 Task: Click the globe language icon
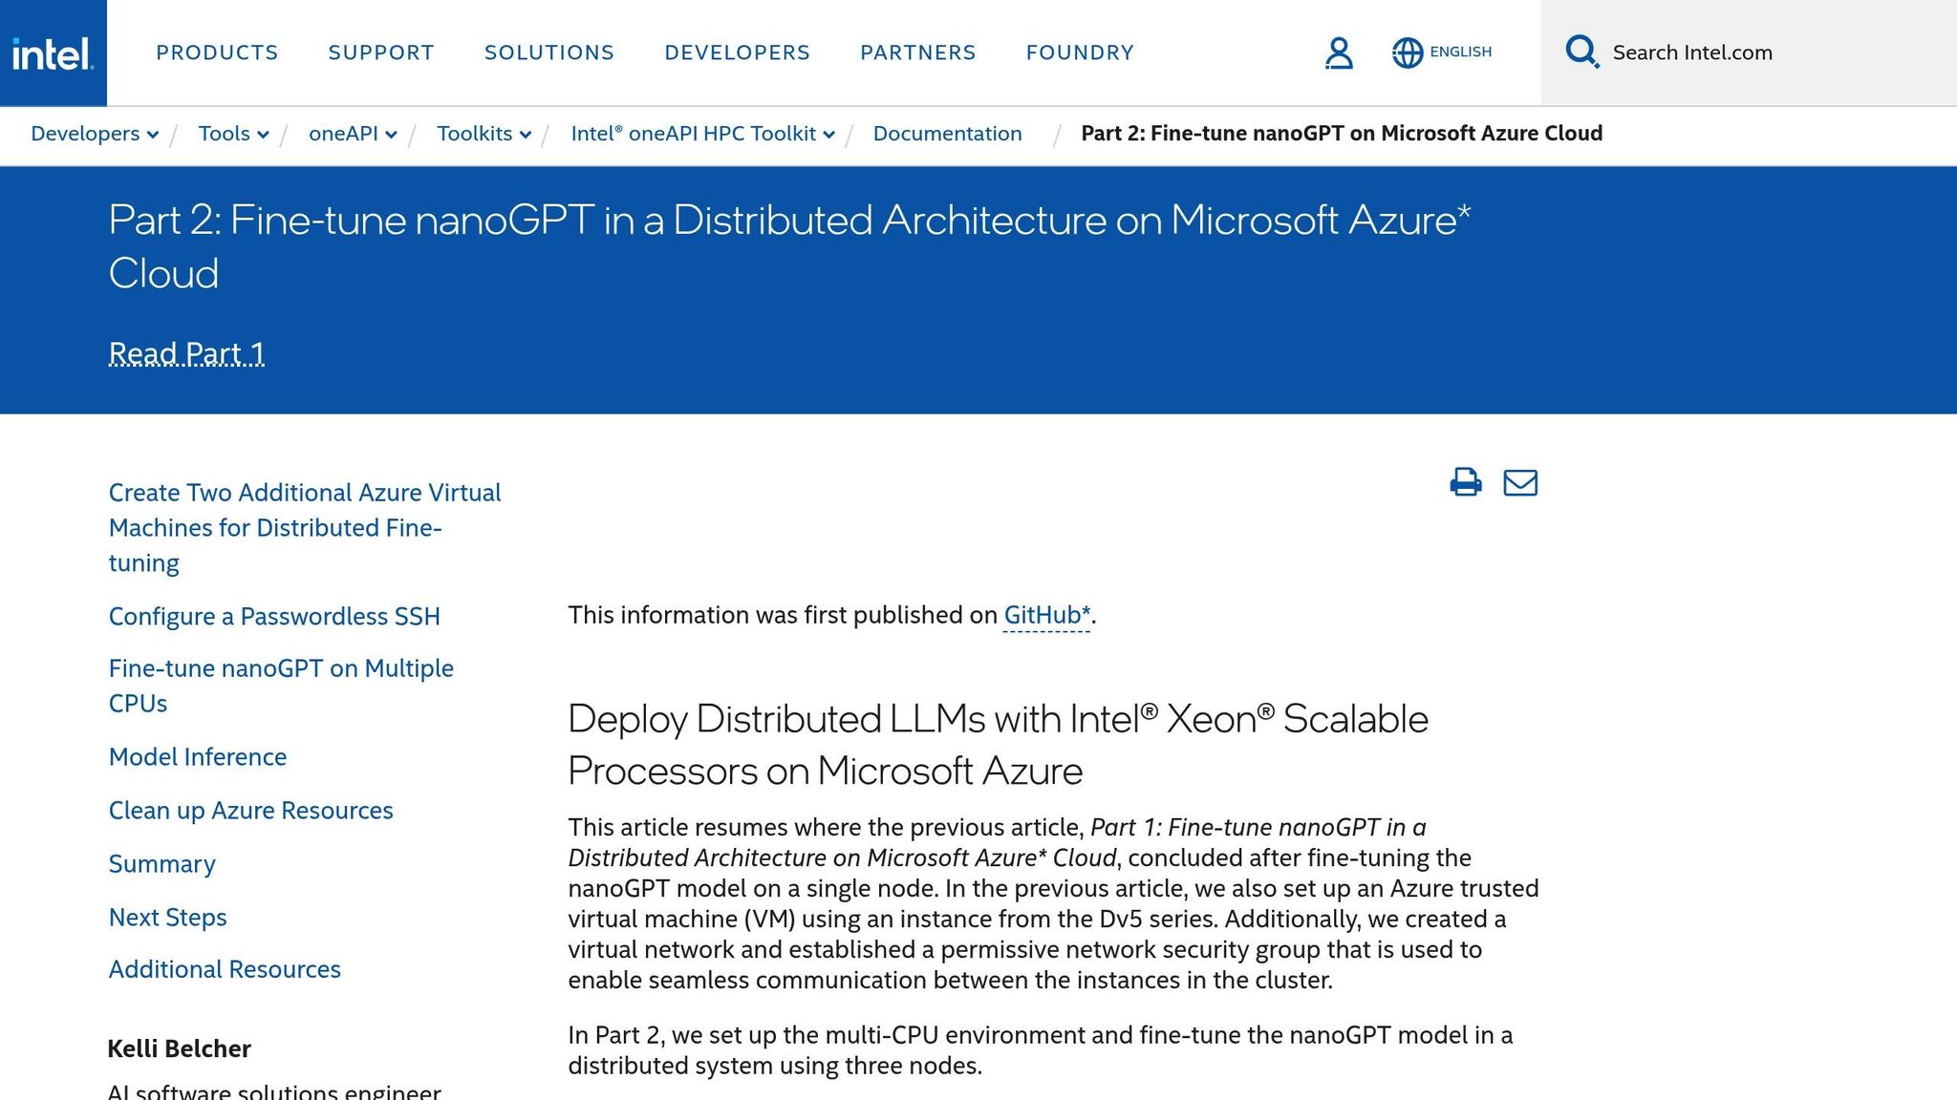tap(1407, 53)
